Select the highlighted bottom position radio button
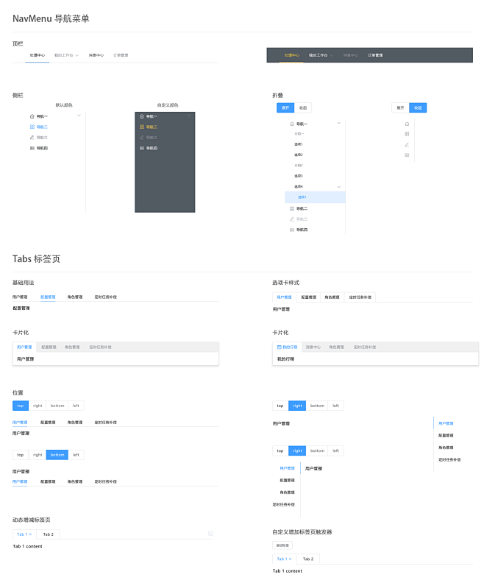Viewport: 484px width, 583px height. pos(57,455)
